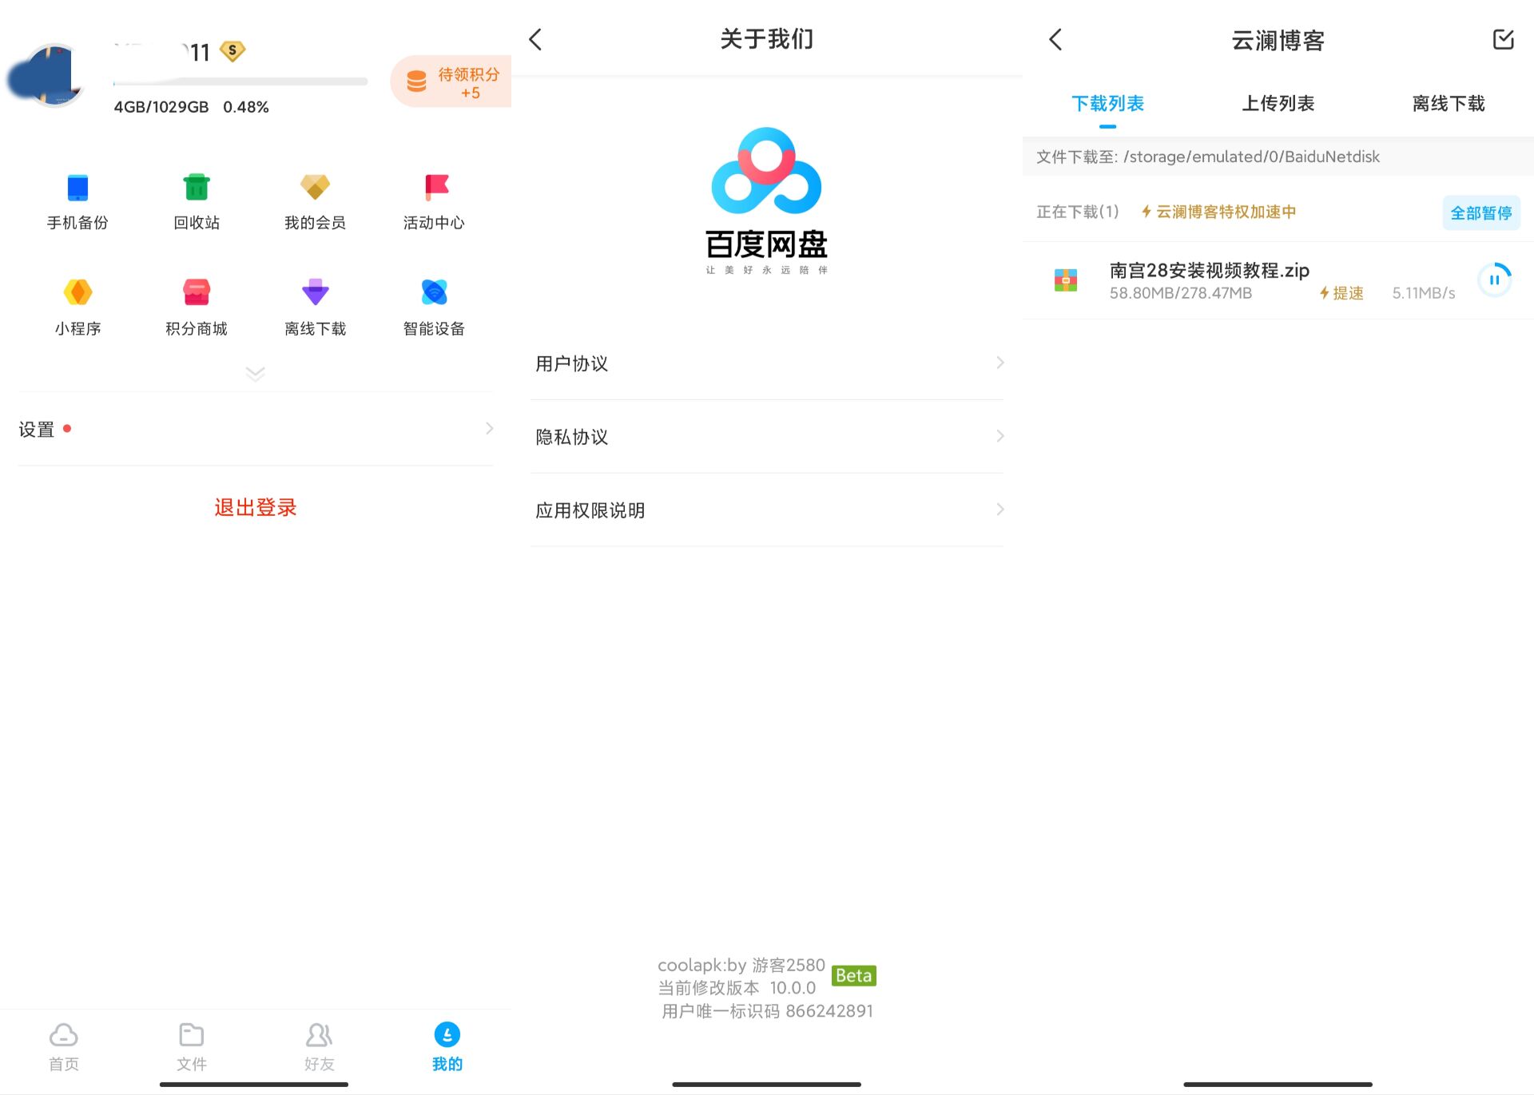Open the 活动中心 activity center
This screenshot has height=1095, width=1534.
(x=433, y=200)
